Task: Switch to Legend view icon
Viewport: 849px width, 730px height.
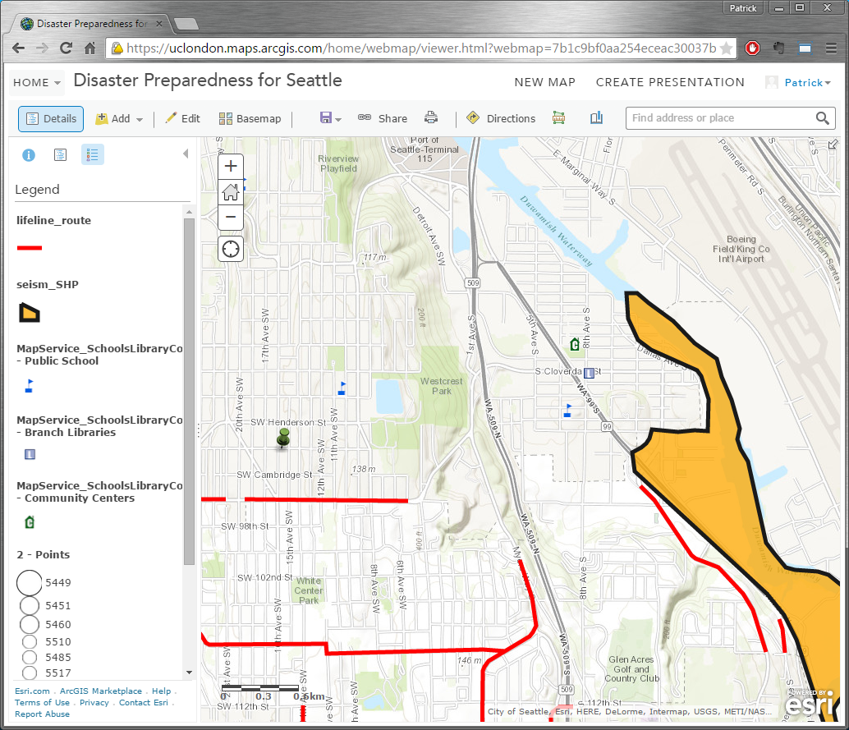Action: 92,154
